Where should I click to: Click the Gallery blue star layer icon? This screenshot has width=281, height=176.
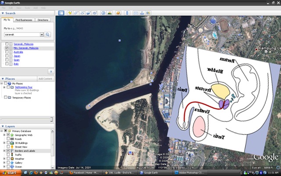click(12, 163)
